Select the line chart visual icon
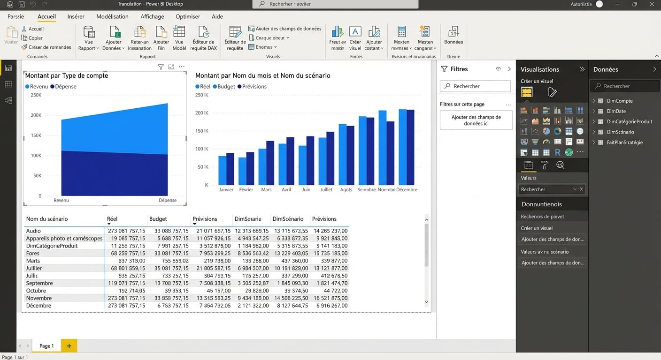Screen dimensions: 661x360 pos(524,120)
